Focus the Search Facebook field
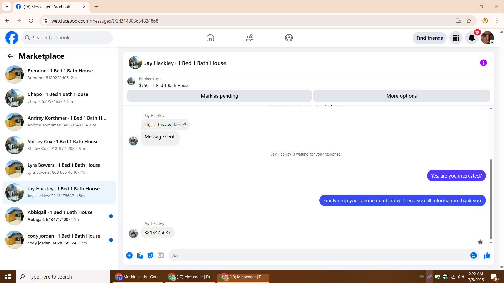504x283 pixels. click(67, 38)
